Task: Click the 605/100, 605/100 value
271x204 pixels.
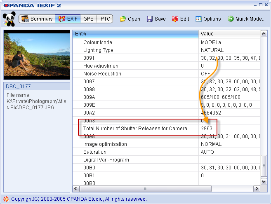Action: [x=221, y=97]
